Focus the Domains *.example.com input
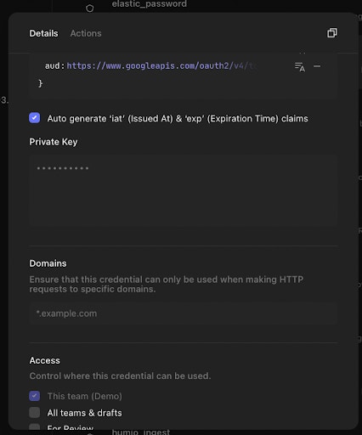362x435 pixels. click(184, 314)
